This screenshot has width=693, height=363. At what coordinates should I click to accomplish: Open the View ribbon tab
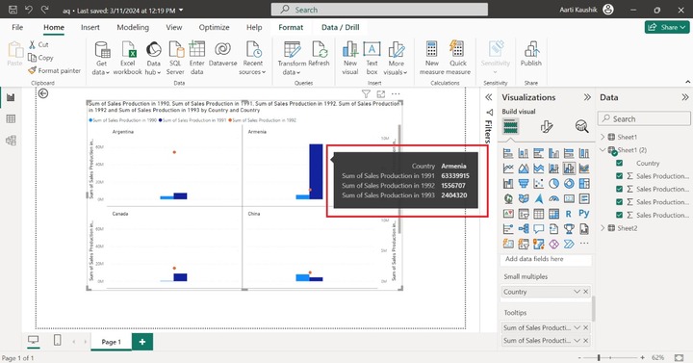173,27
